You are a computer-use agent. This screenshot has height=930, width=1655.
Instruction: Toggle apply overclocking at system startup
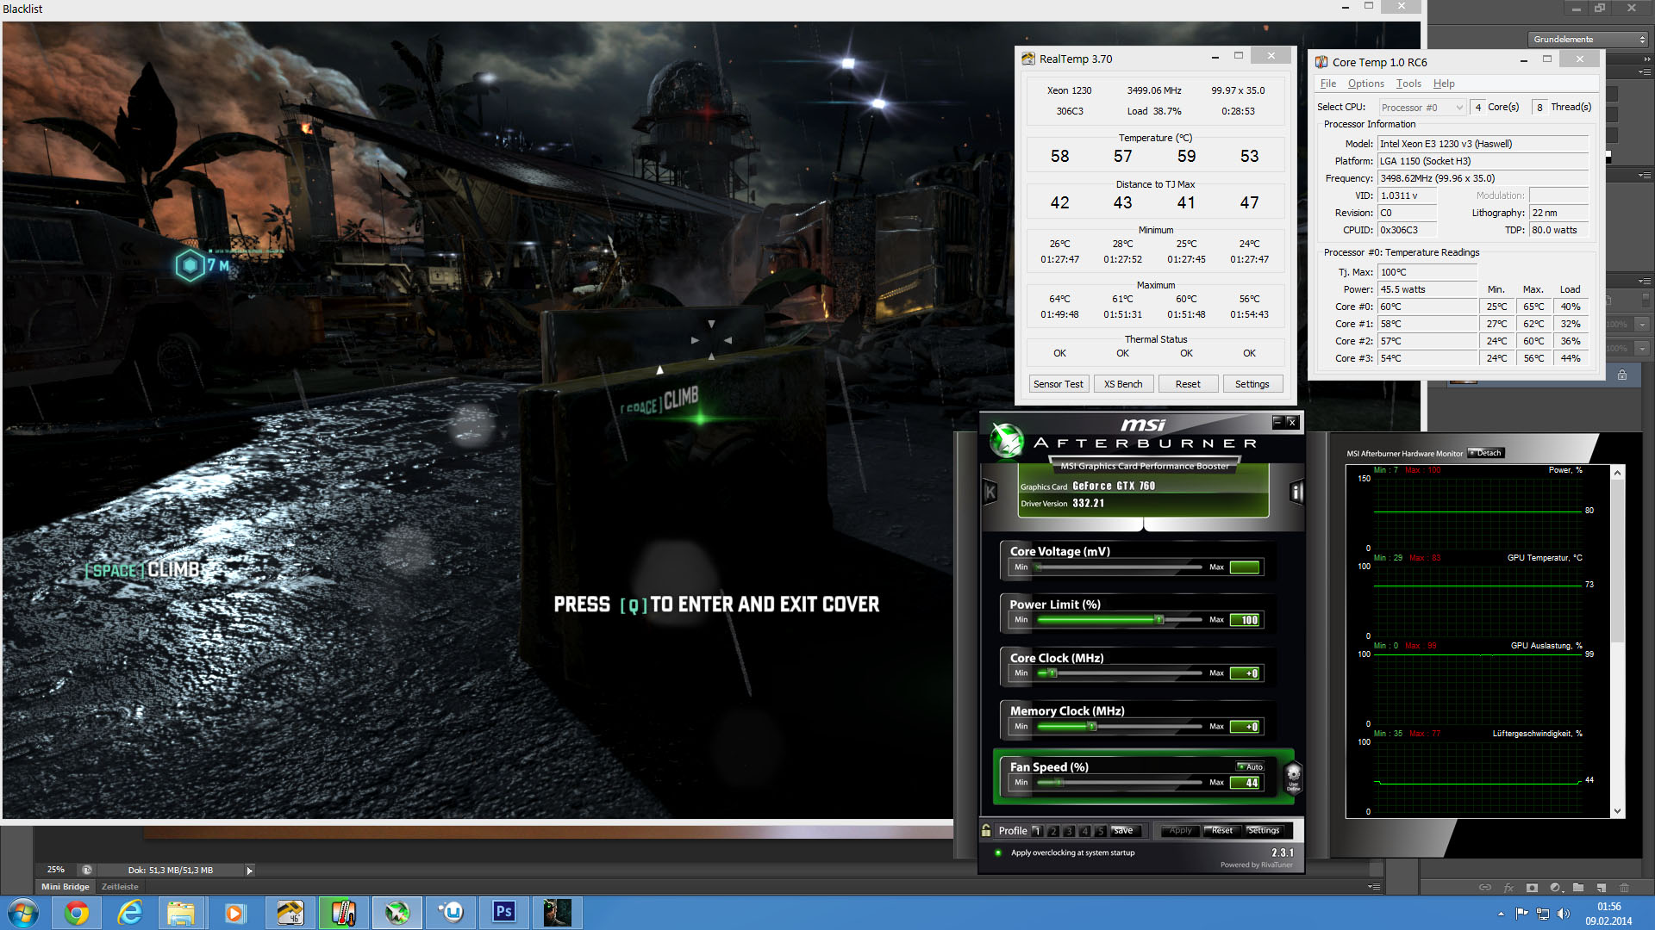(998, 852)
